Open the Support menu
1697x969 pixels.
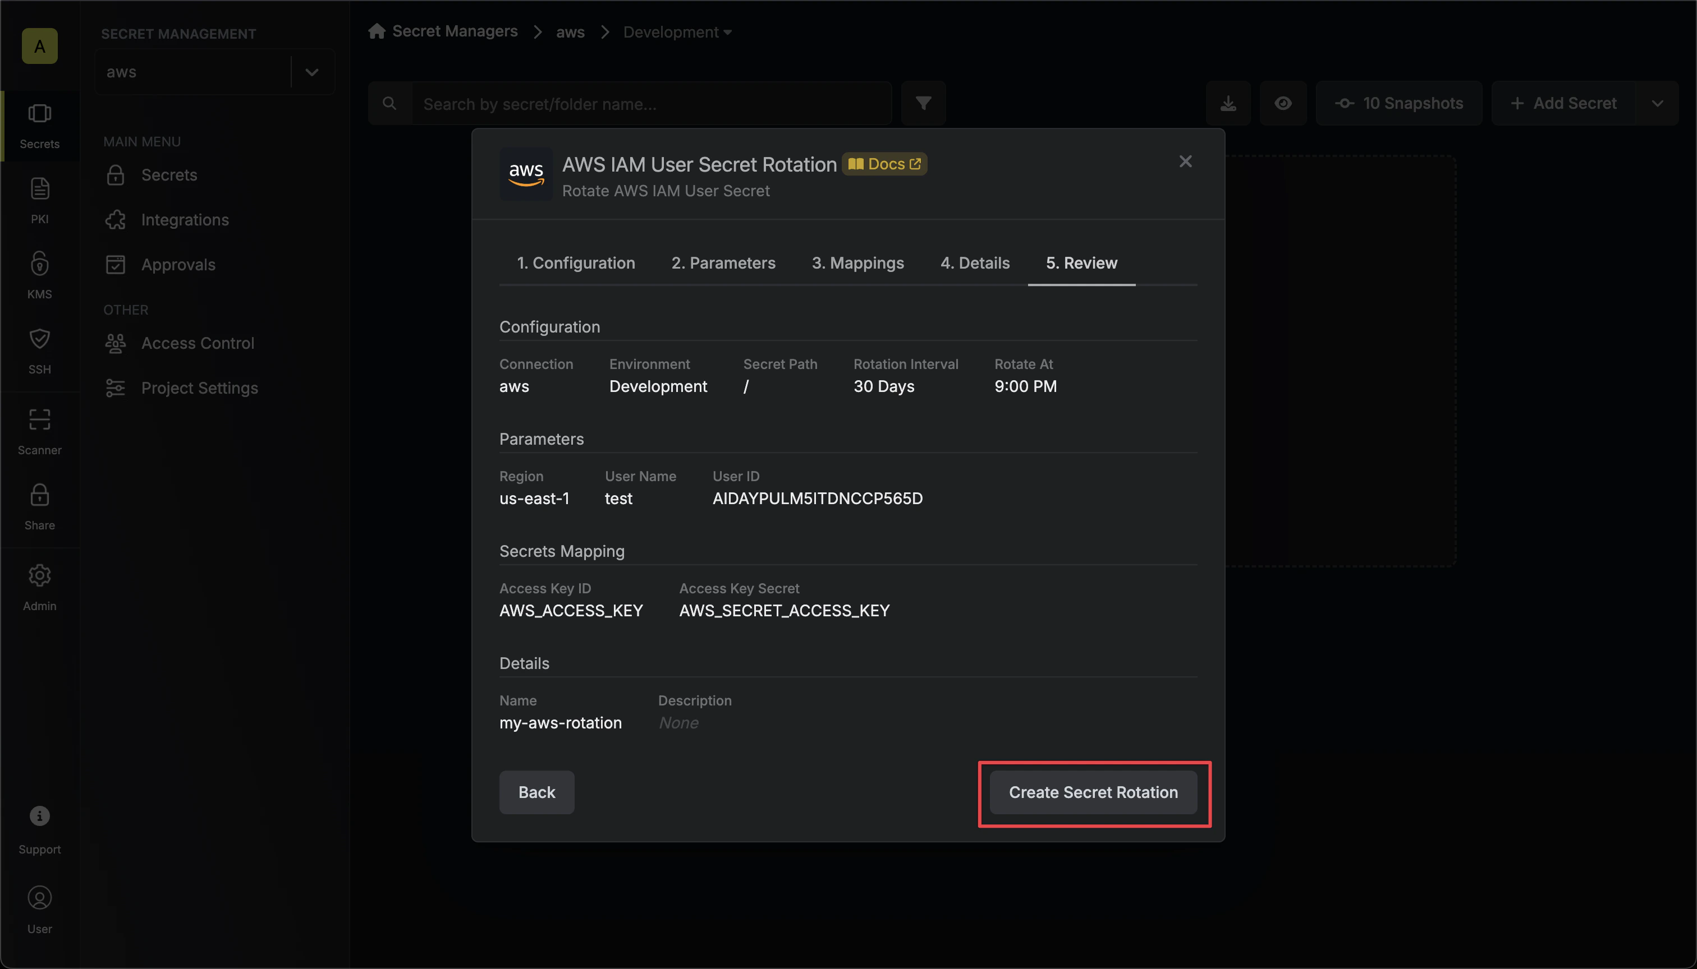(39, 829)
